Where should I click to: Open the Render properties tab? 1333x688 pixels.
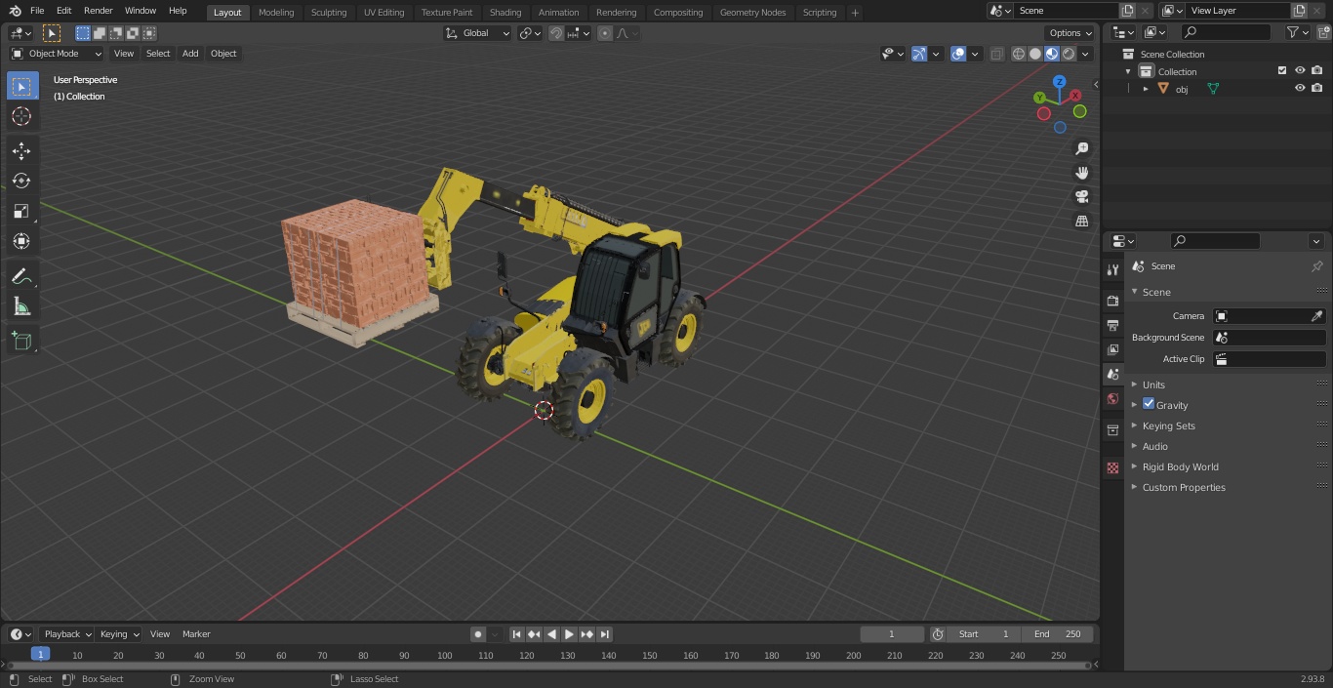point(1112,301)
